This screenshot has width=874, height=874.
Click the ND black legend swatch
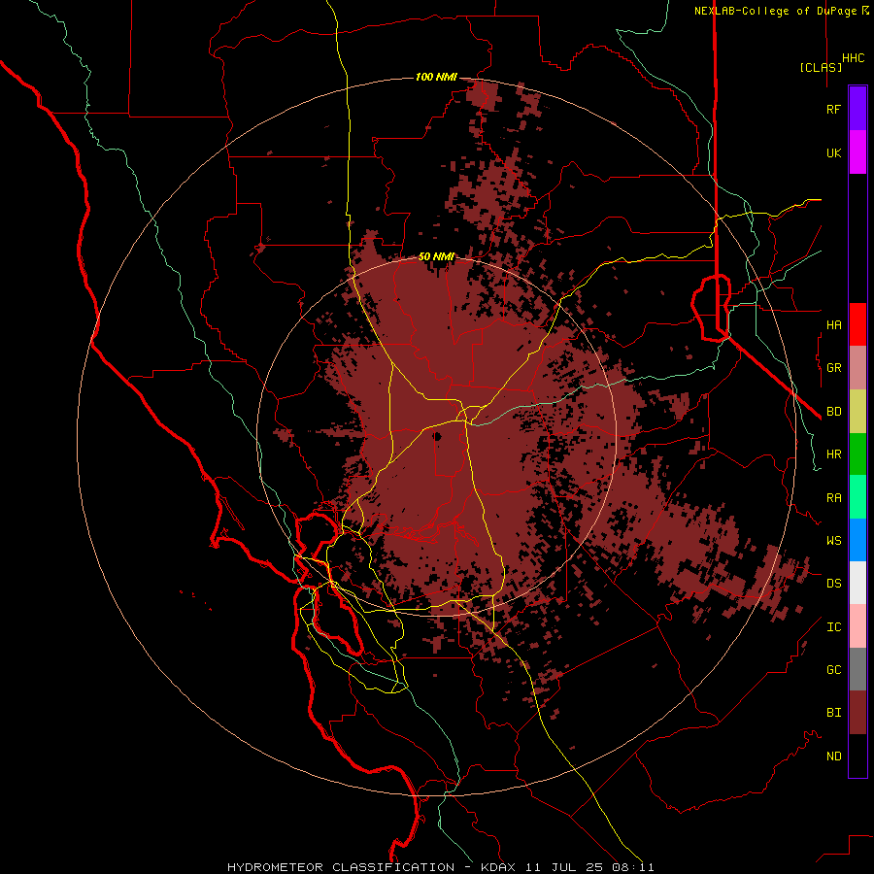[857, 756]
